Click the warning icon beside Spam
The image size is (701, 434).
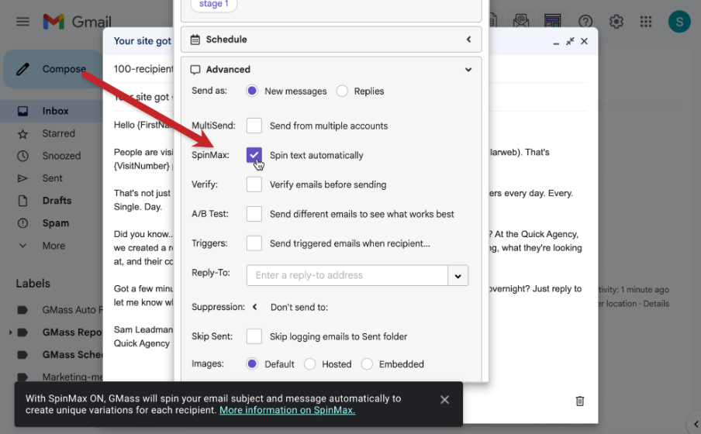click(22, 223)
